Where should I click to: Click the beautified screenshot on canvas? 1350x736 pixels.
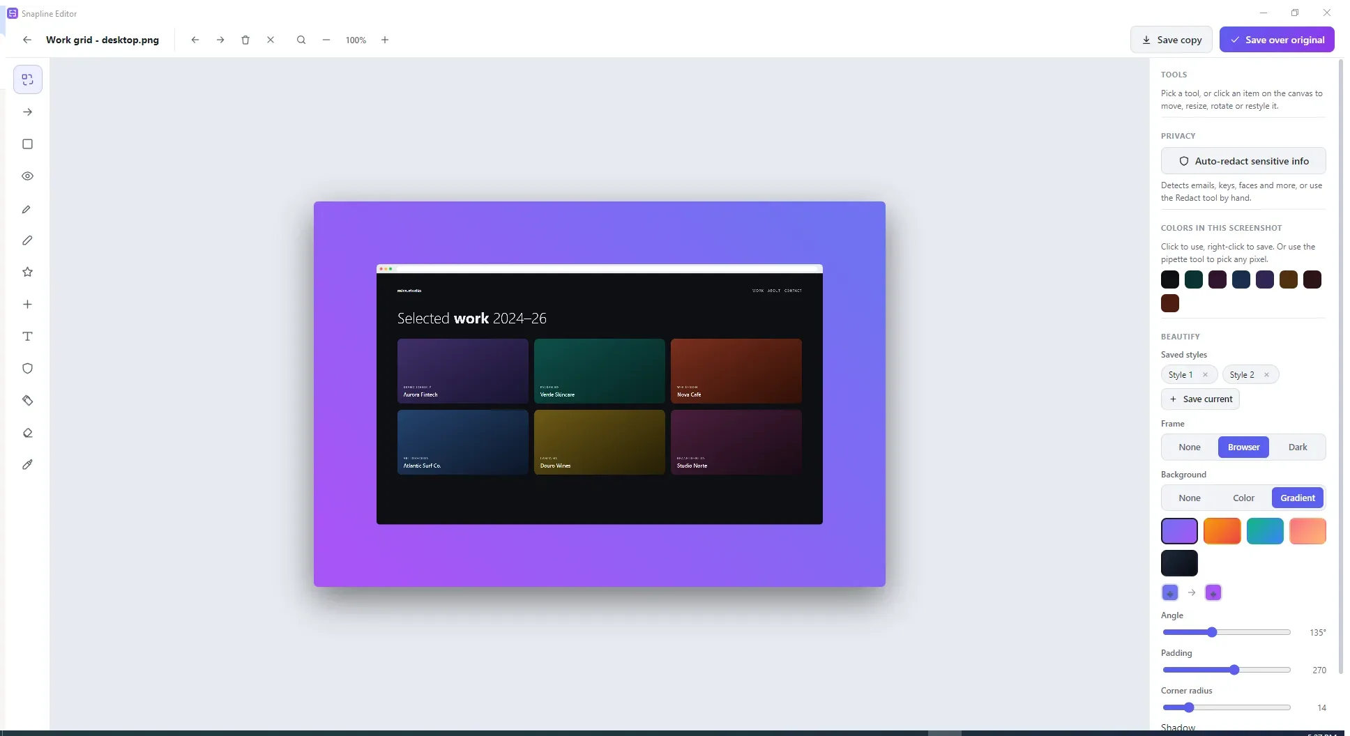pos(600,394)
